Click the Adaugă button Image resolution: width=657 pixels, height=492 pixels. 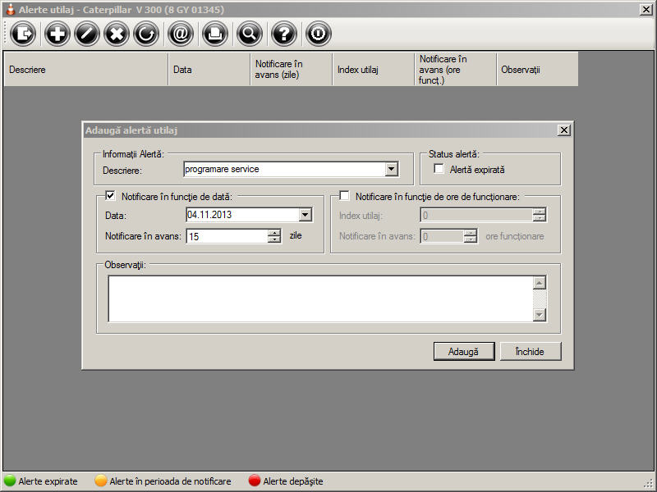464,352
